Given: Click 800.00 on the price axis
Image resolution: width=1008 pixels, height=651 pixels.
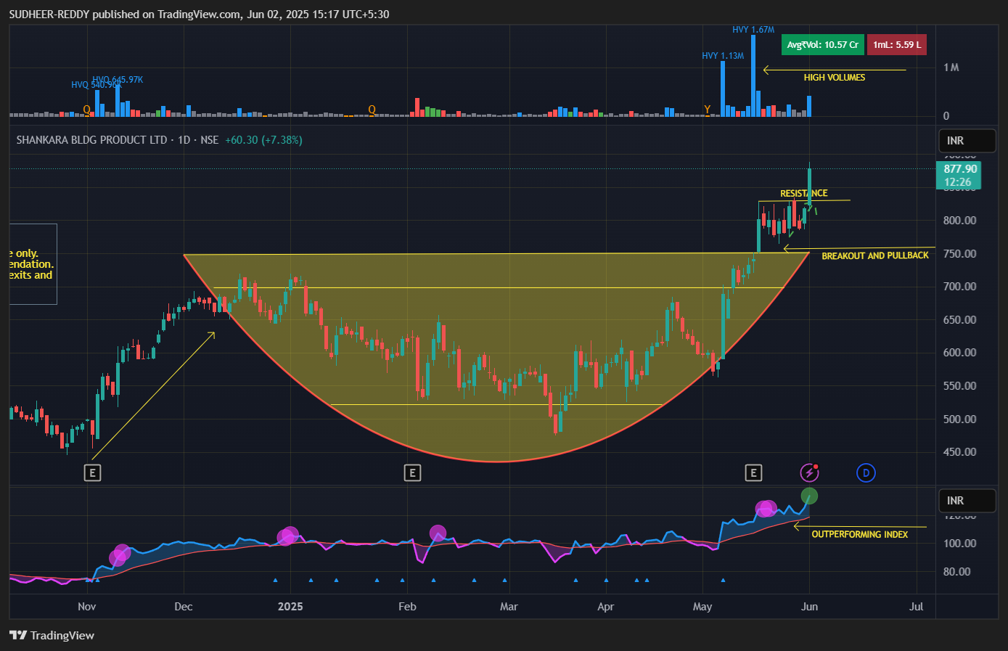Looking at the screenshot, I should point(959,220).
